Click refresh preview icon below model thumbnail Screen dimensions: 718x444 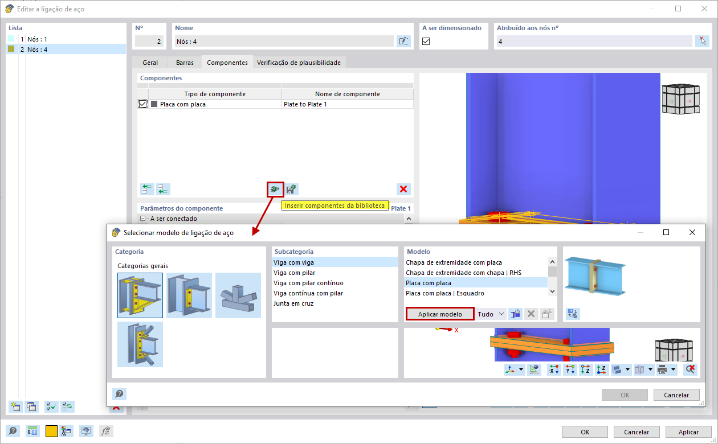point(573,314)
